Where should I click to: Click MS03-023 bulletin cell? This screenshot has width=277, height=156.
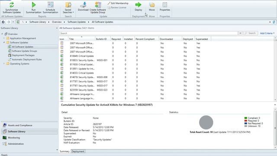[102, 90]
